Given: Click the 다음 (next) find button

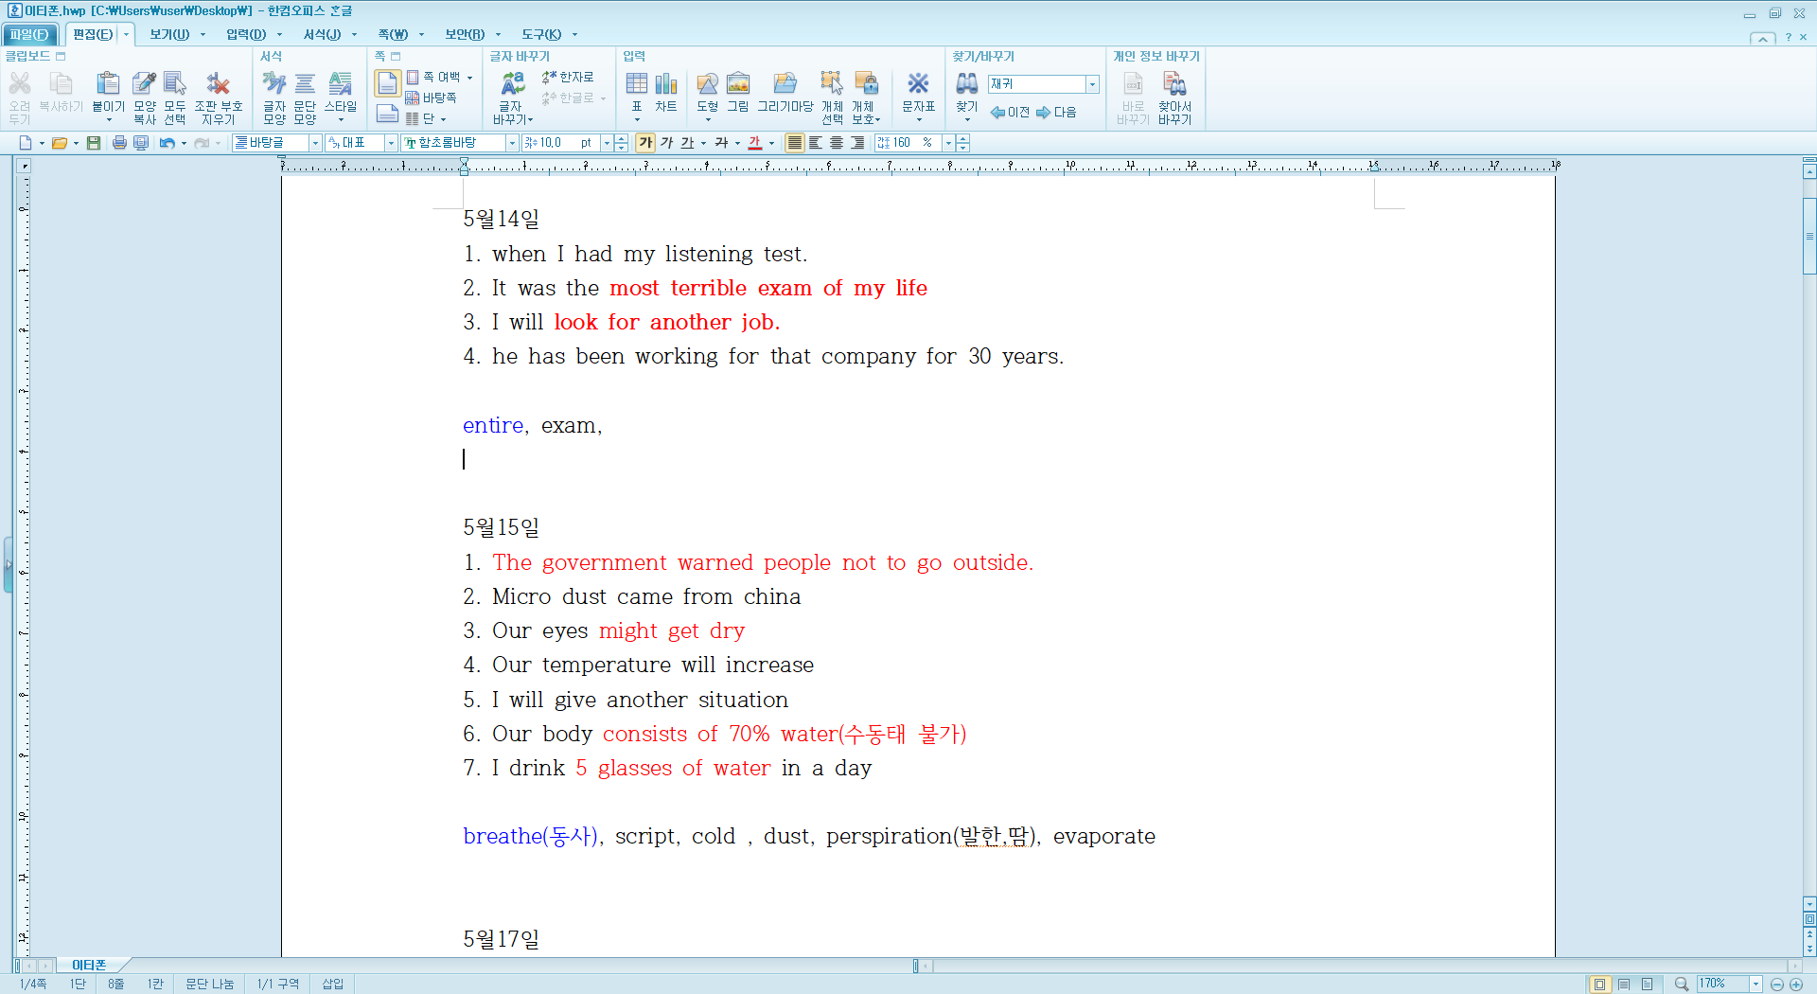Looking at the screenshot, I should 1057,113.
